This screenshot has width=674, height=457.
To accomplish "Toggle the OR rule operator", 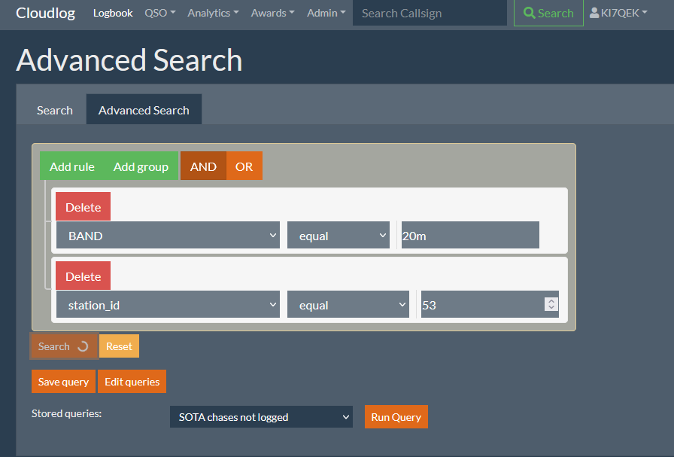I will click(x=244, y=166).
